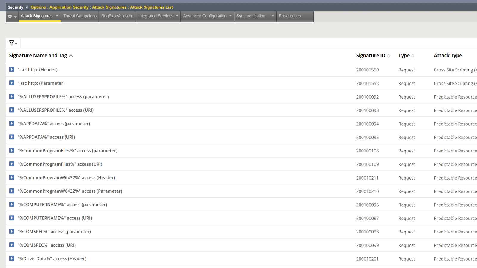Expand "%COMPUTERNAME%" access (URI) row
The width and height of the screenshot is (477, 268).
[12, 218]
